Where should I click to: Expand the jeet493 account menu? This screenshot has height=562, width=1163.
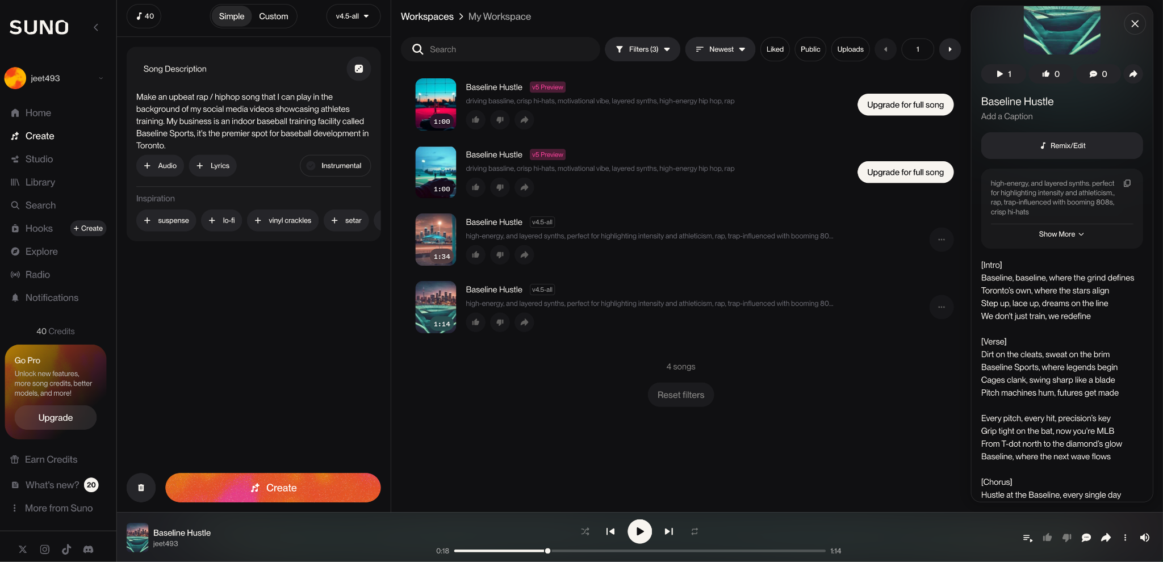tap(55, 78)
